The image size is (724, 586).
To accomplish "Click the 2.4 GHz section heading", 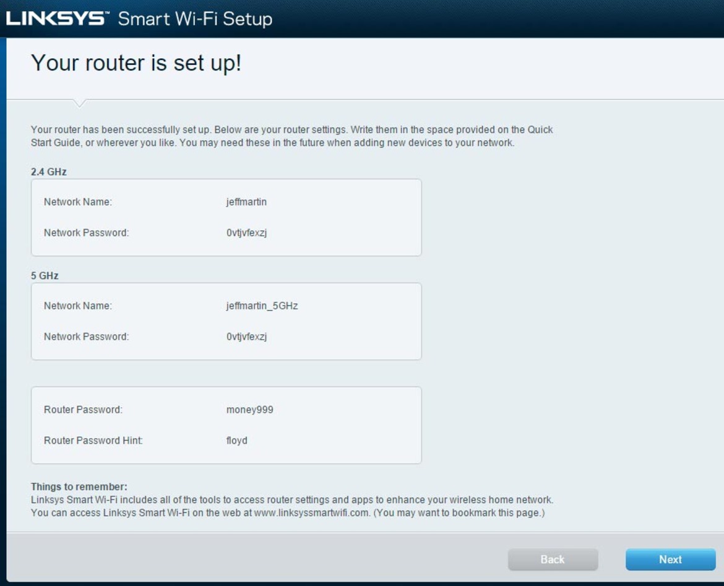I will point(49,172).
